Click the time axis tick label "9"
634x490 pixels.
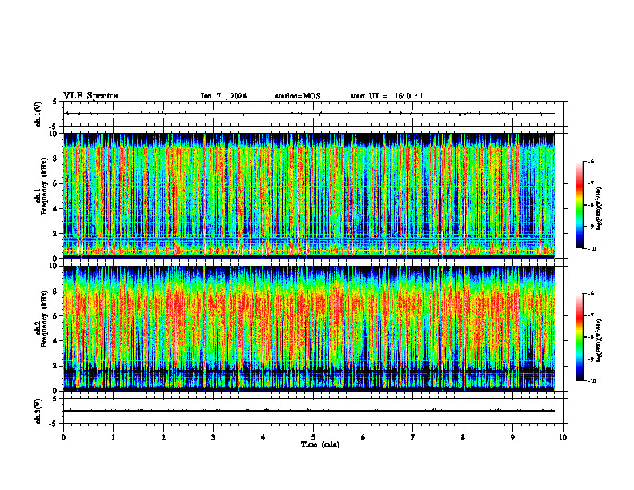[x=512, y=437]
